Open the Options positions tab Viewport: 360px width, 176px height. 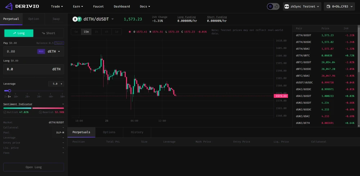[109, 132]
